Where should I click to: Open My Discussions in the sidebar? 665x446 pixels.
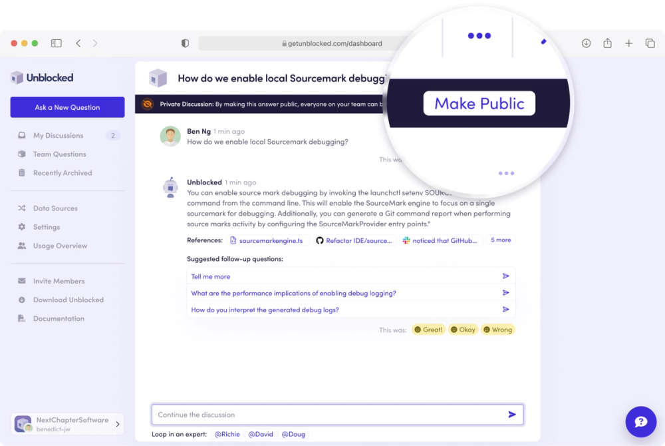(58, 135)
